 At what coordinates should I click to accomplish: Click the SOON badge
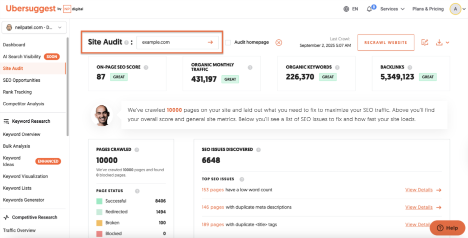(x=51, y=56)
